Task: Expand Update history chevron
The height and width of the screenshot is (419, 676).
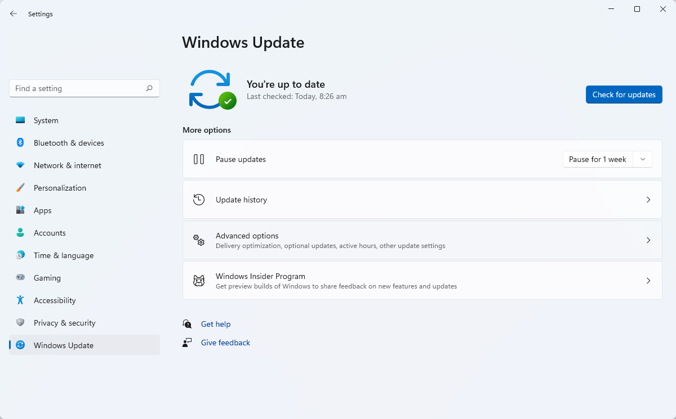Action: pyautogui.click(x=648, y=200)
